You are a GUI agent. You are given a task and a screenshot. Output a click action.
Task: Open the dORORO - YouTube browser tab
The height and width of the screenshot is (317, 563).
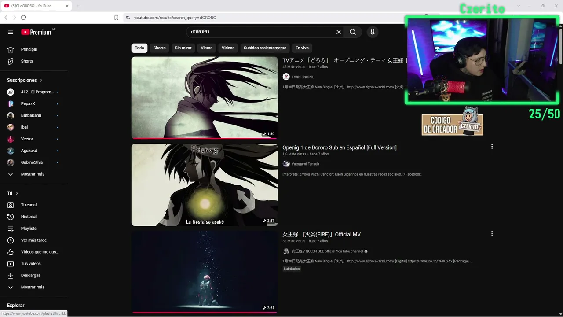click(x=36, y=6)
